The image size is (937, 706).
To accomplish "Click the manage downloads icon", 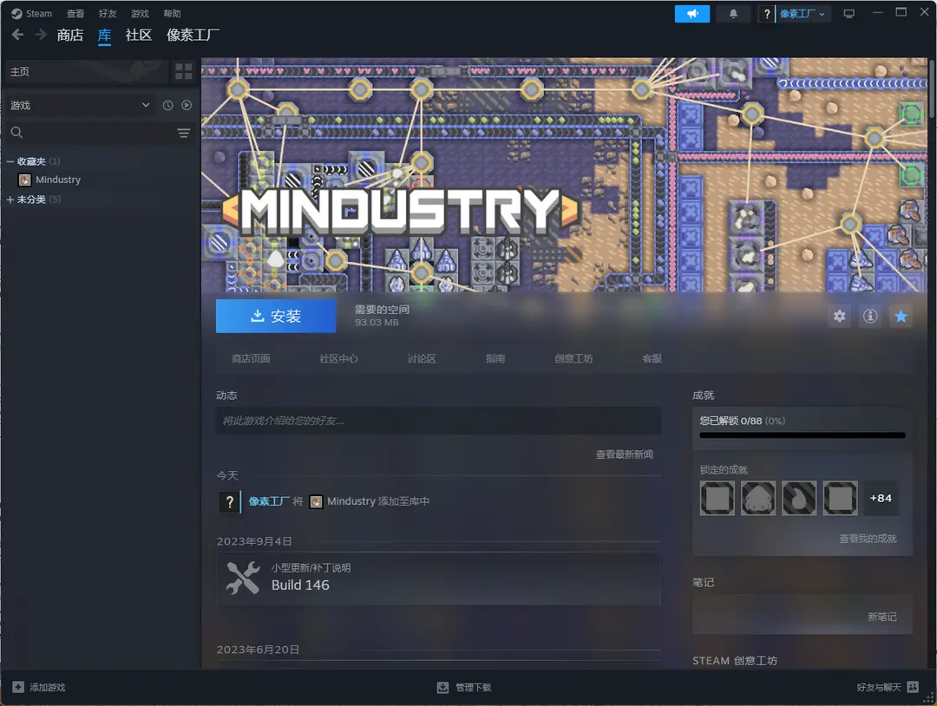I will 442,688.
